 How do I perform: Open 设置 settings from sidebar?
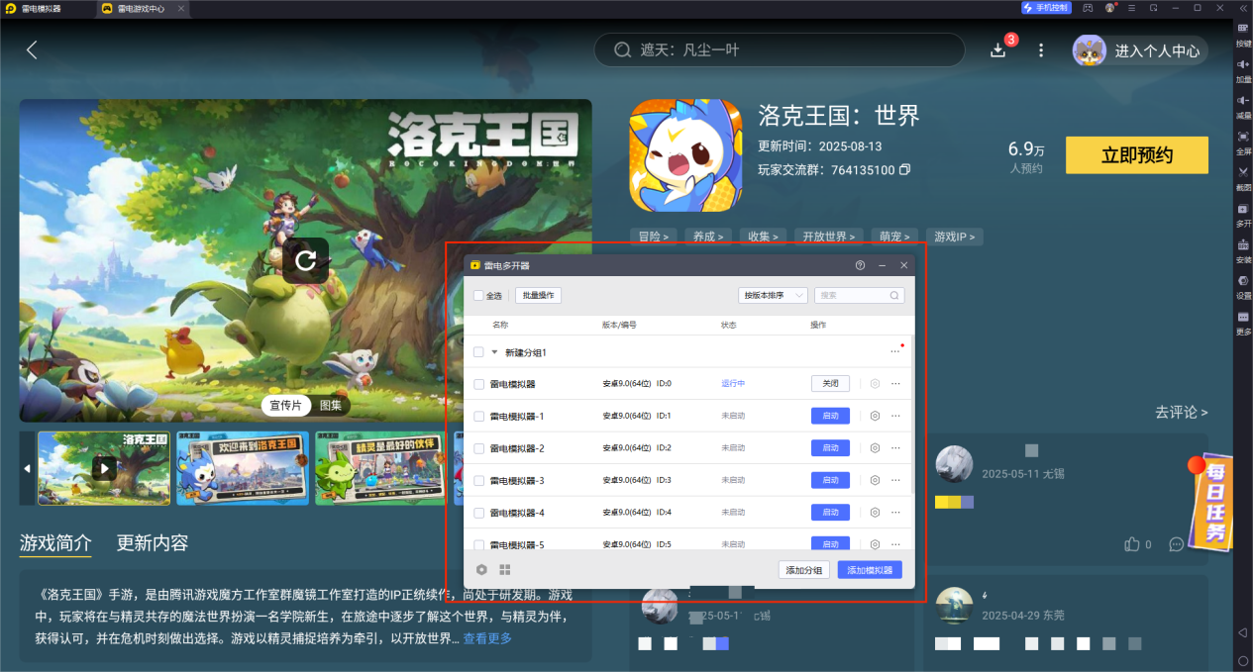1243,285
